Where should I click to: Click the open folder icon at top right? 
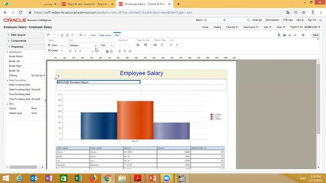point(284,35)
